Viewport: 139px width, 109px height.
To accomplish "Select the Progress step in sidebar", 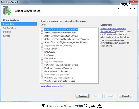I will point(7,32).
